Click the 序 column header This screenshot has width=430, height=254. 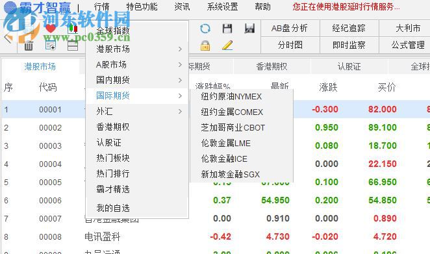pos(8,88)
